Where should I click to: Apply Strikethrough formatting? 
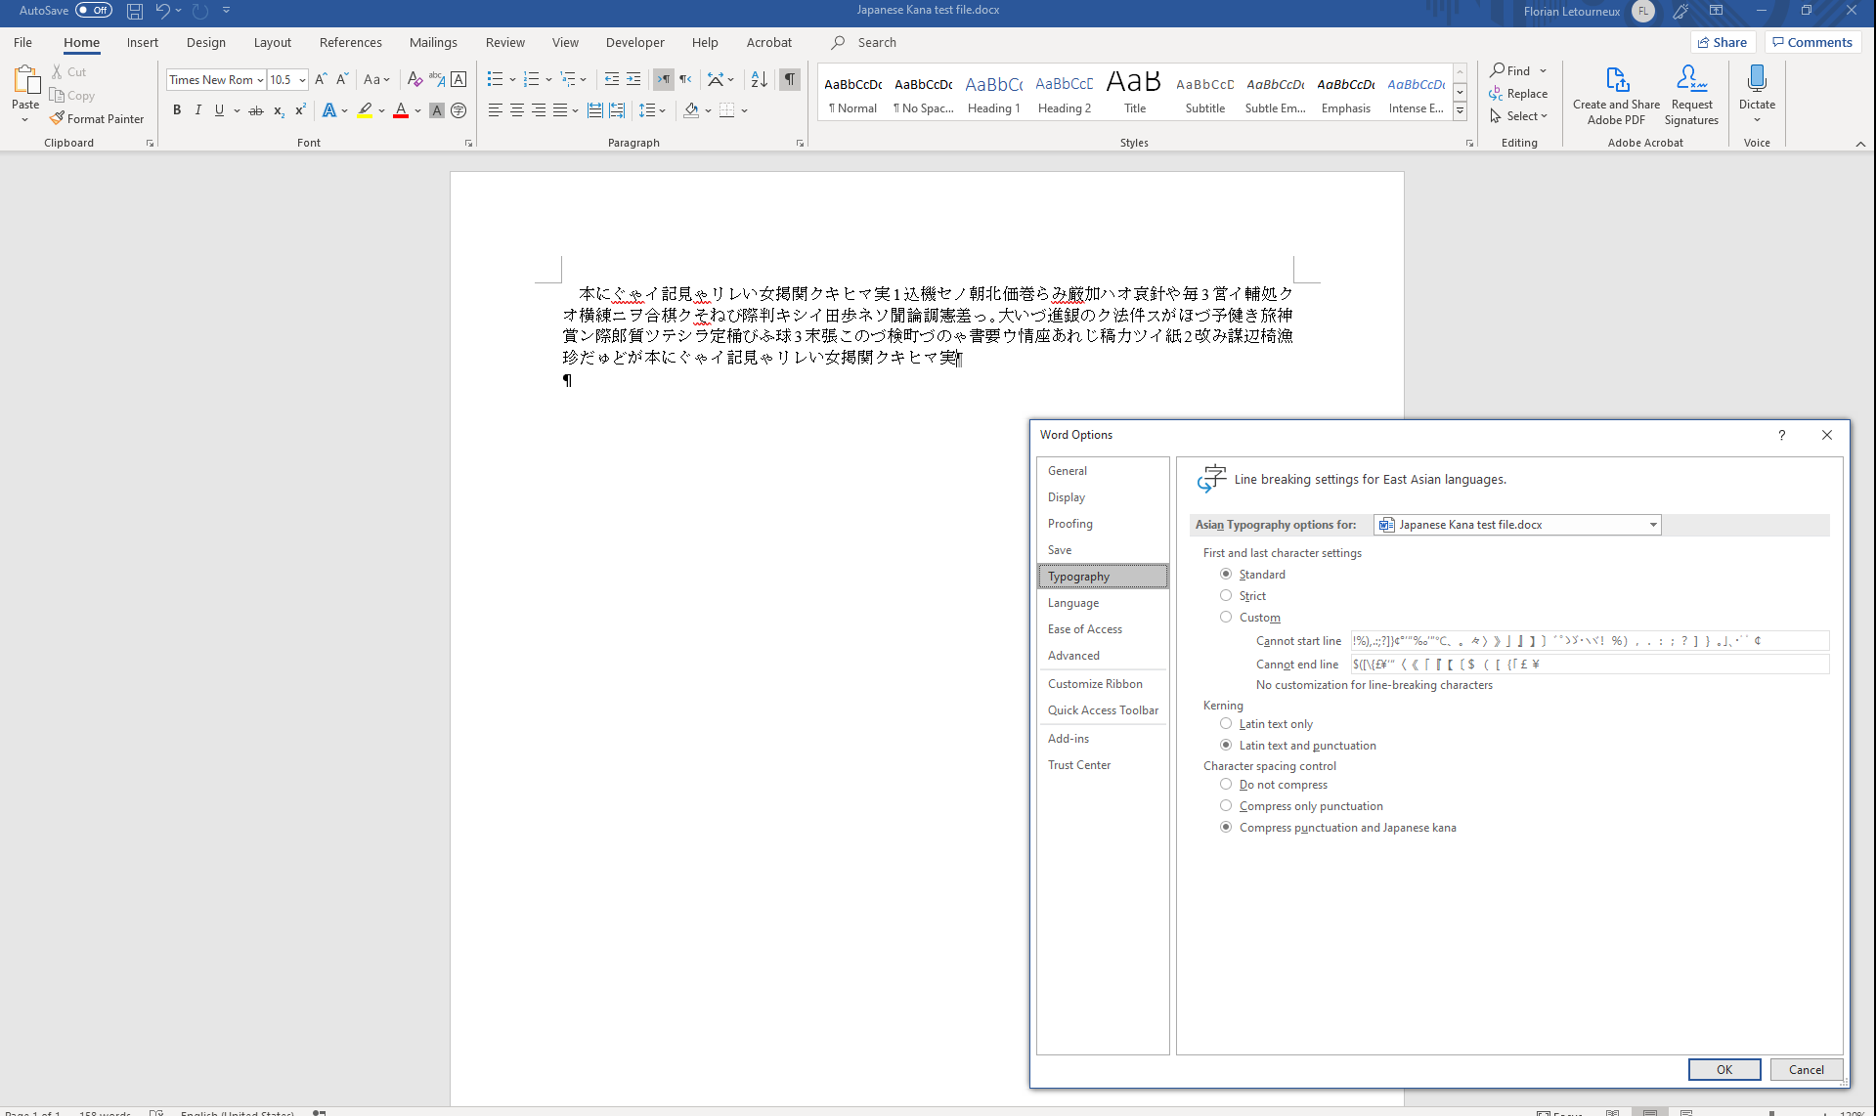click(256, 110)
